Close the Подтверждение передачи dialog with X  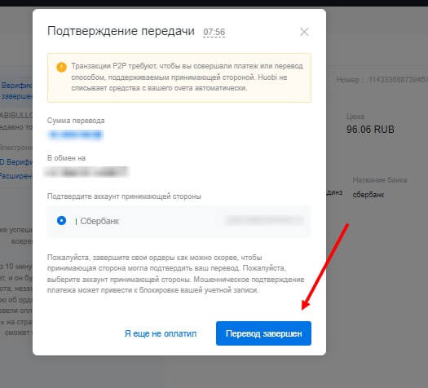[x=304, y=32]
